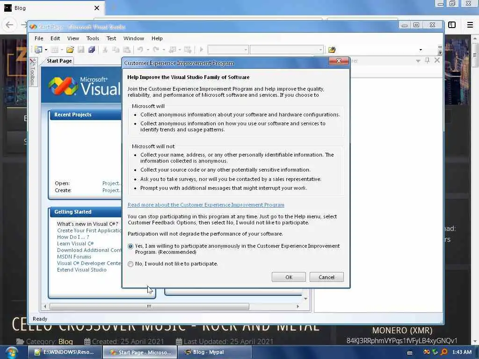Open the Solution Platforms combo box
The image size is (479, 359).
(x=287, y=50)
